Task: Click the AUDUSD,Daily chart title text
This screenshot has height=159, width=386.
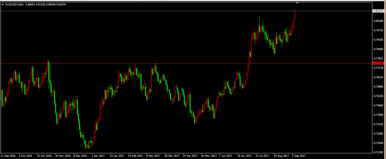Action: tap(15, 5)
